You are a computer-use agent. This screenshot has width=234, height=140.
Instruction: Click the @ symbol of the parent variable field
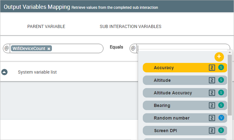(7, 48)
